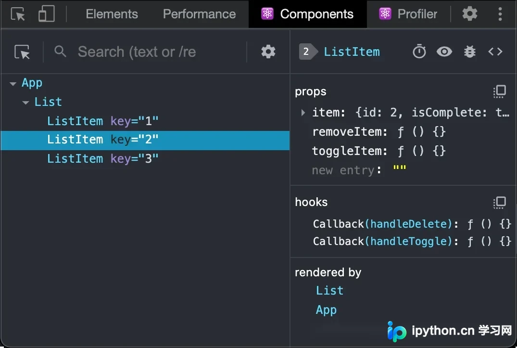
Task: Click the props section heading
Action: [x=311, y=91]
